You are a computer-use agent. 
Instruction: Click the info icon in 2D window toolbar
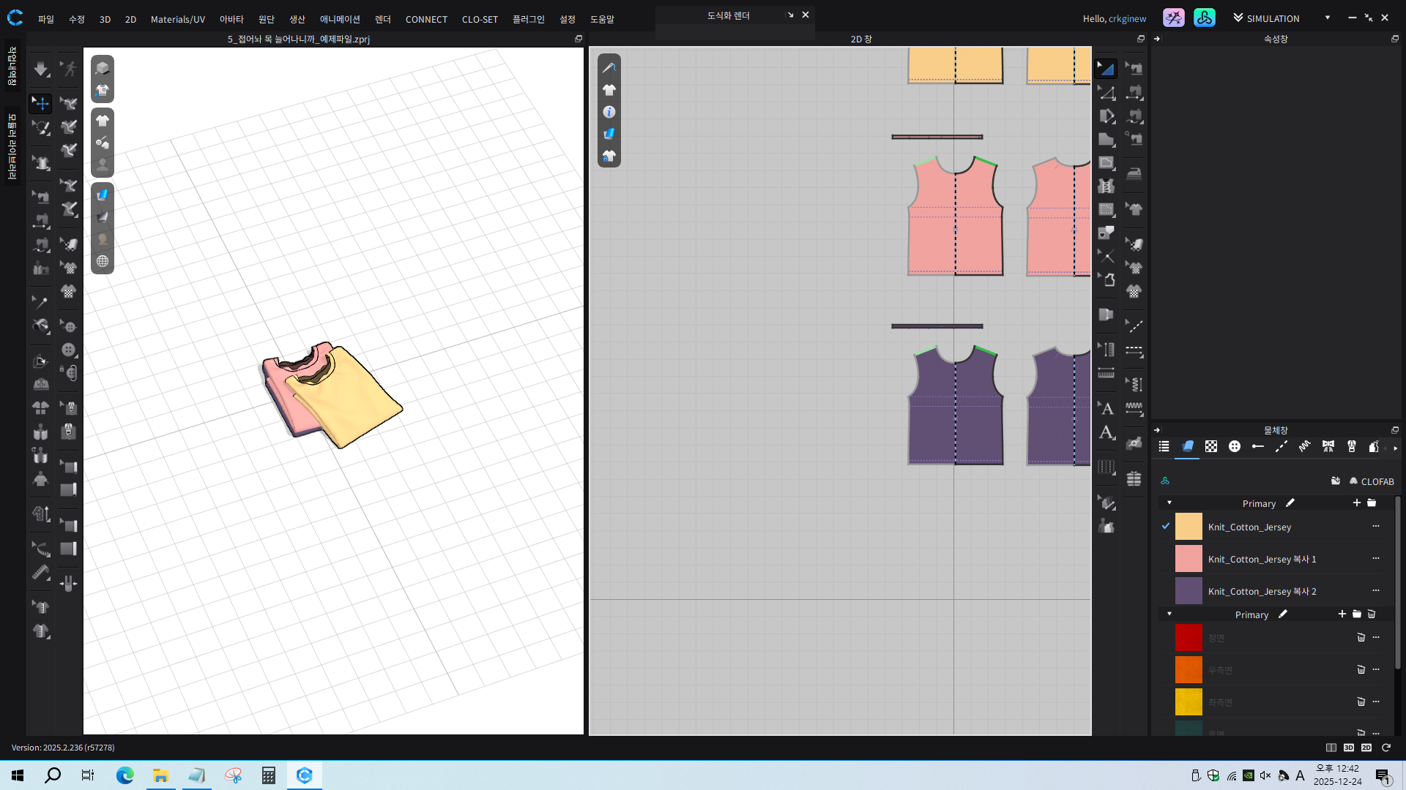[609, 112]
